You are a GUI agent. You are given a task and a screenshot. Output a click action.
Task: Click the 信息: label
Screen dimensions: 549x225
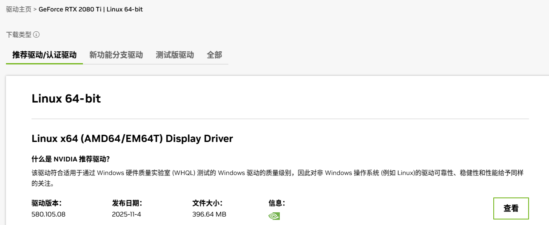point(277,203)
